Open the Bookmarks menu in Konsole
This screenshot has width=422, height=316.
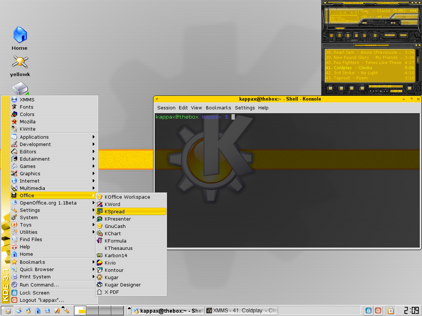point(218,108)
